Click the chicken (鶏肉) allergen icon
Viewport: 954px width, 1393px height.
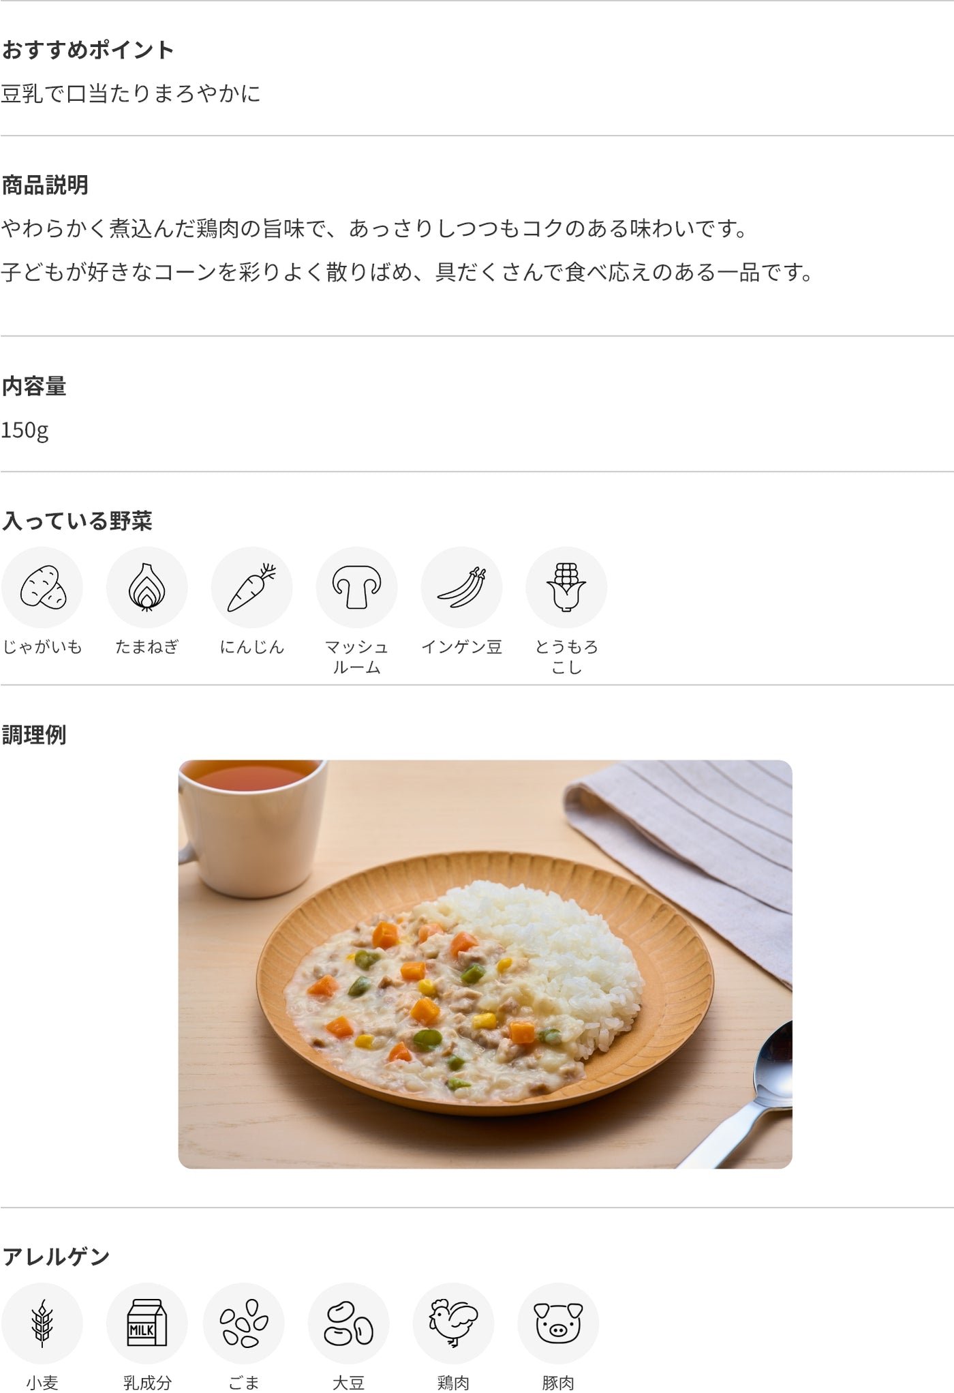coord(454,1323)
